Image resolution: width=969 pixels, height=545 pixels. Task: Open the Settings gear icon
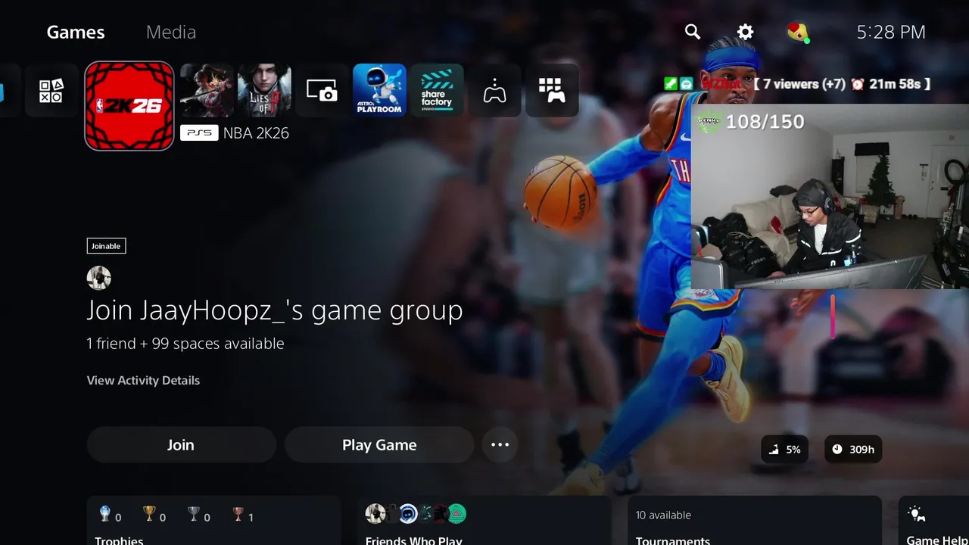[x=746, y=32]
